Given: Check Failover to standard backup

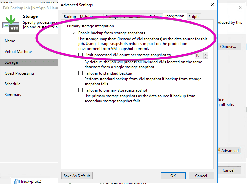Looking at the screenshot, I should pyautogui.click(x=80, y=73).
